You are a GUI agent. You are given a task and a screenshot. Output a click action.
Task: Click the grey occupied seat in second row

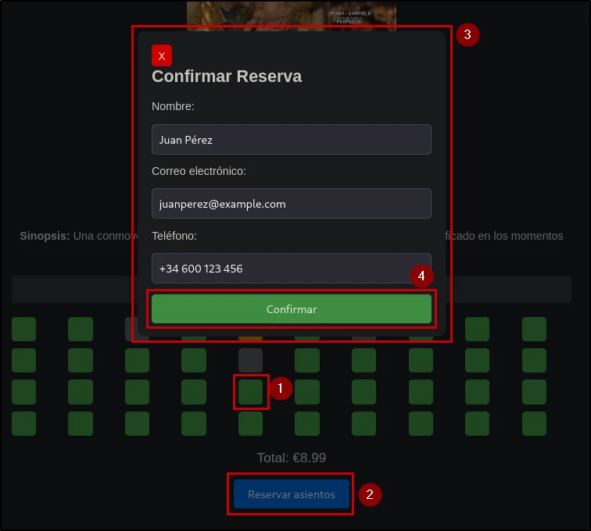pyautogui.click(x=251, y=361)
